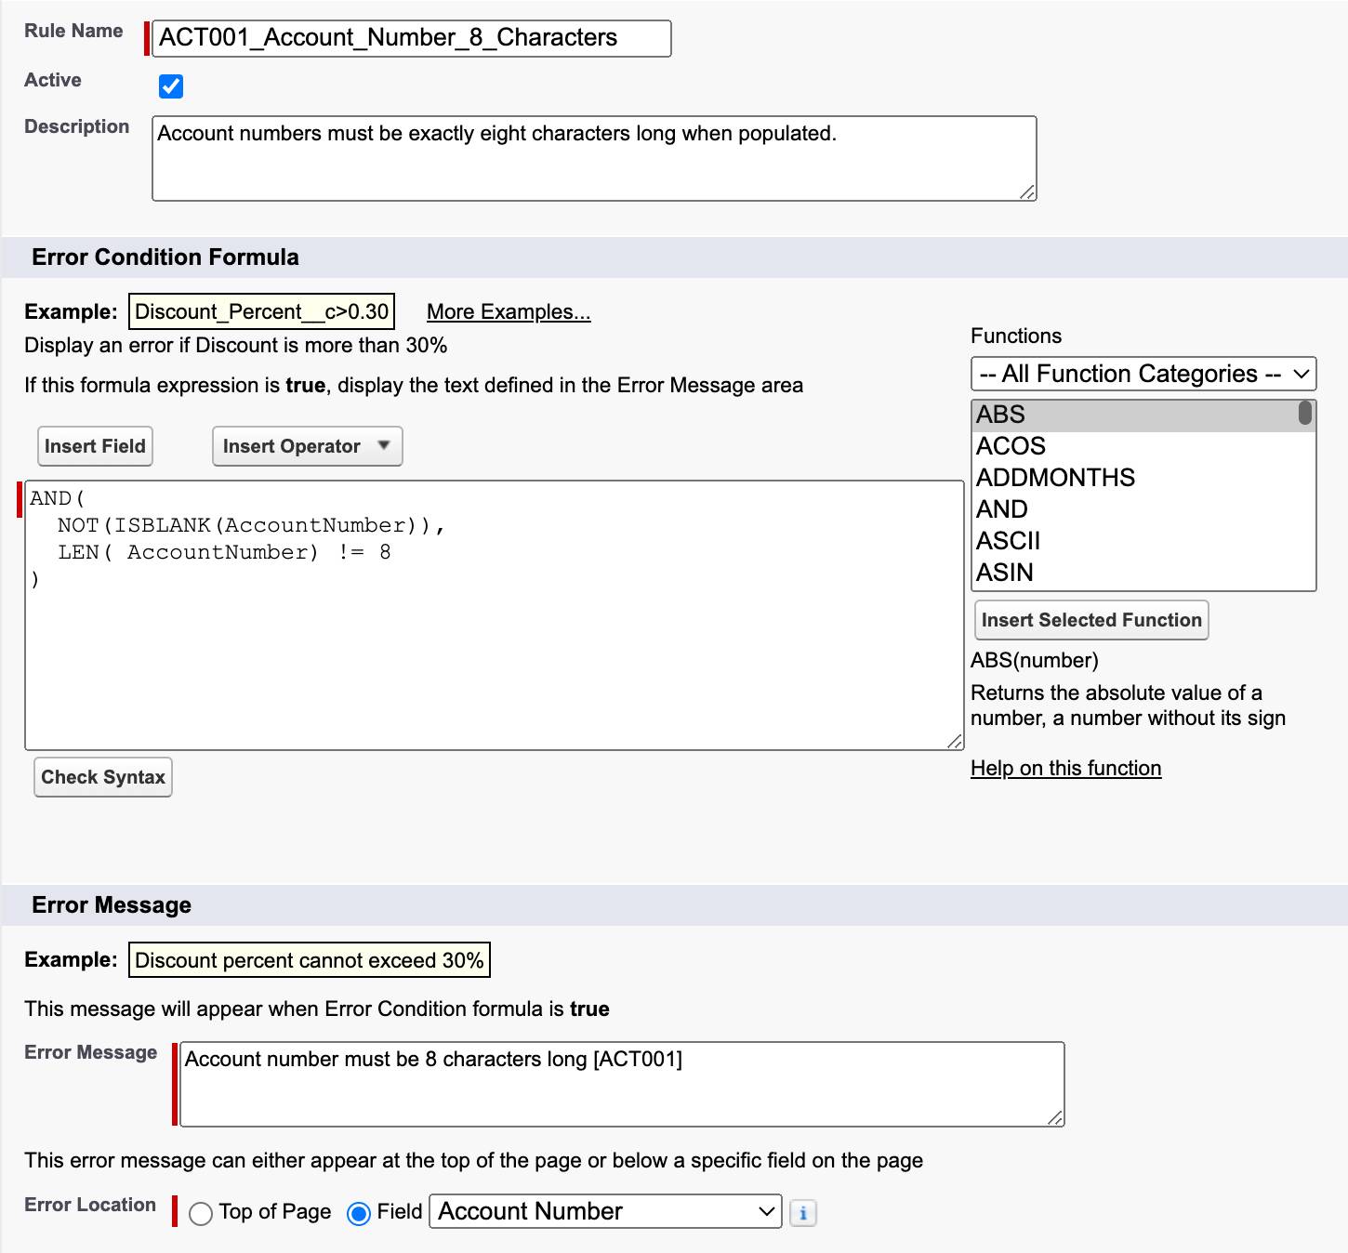Select the Top of Page radio button

tap(201, 1214)
